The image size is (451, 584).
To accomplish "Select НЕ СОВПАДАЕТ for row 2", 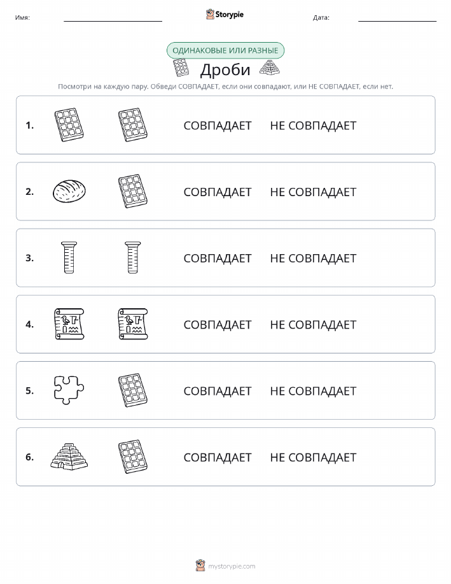I will 313,192.
